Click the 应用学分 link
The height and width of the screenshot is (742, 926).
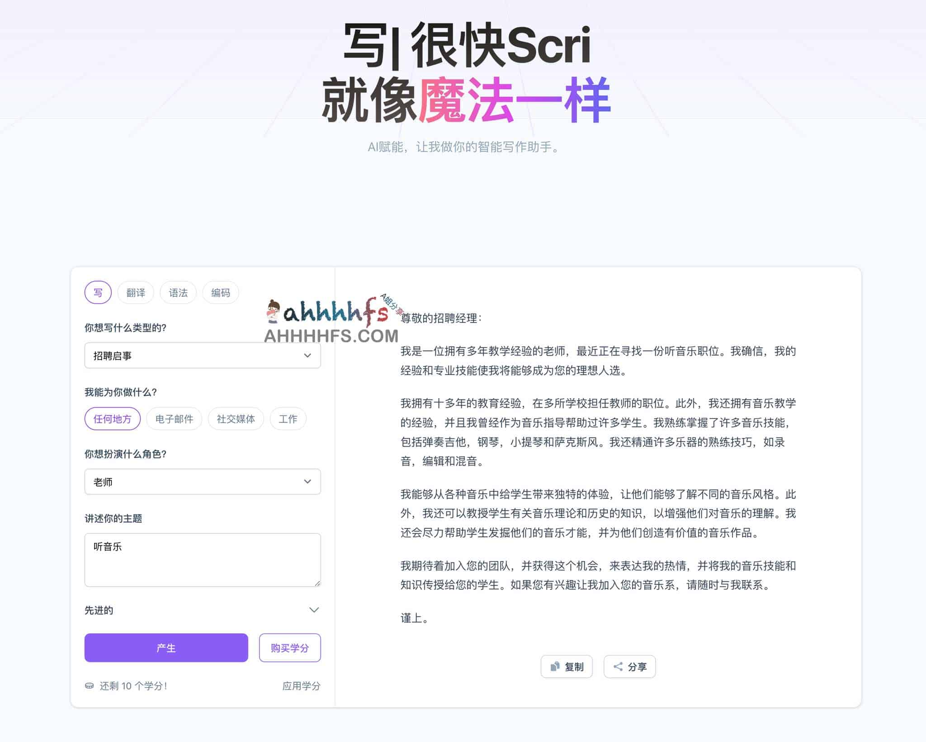click(x=301, y=686)
